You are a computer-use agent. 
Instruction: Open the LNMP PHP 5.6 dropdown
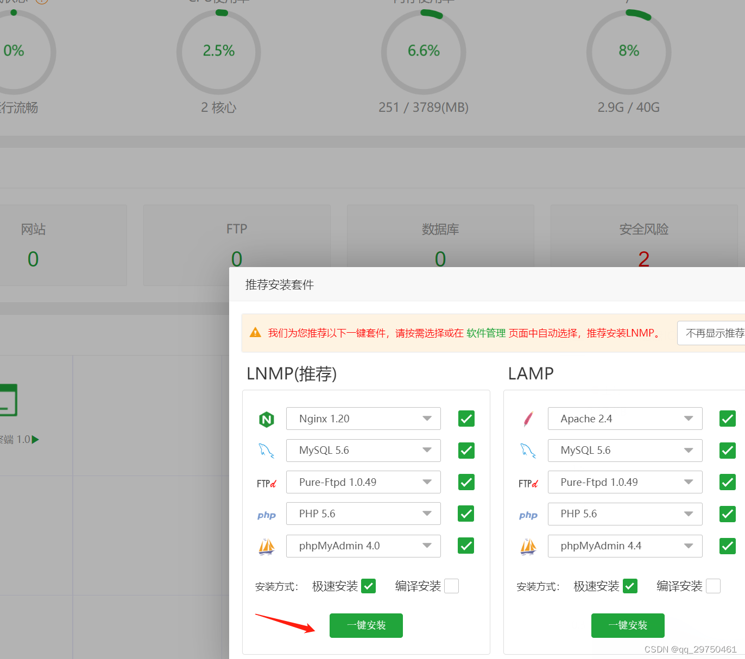tap(363, 514)
